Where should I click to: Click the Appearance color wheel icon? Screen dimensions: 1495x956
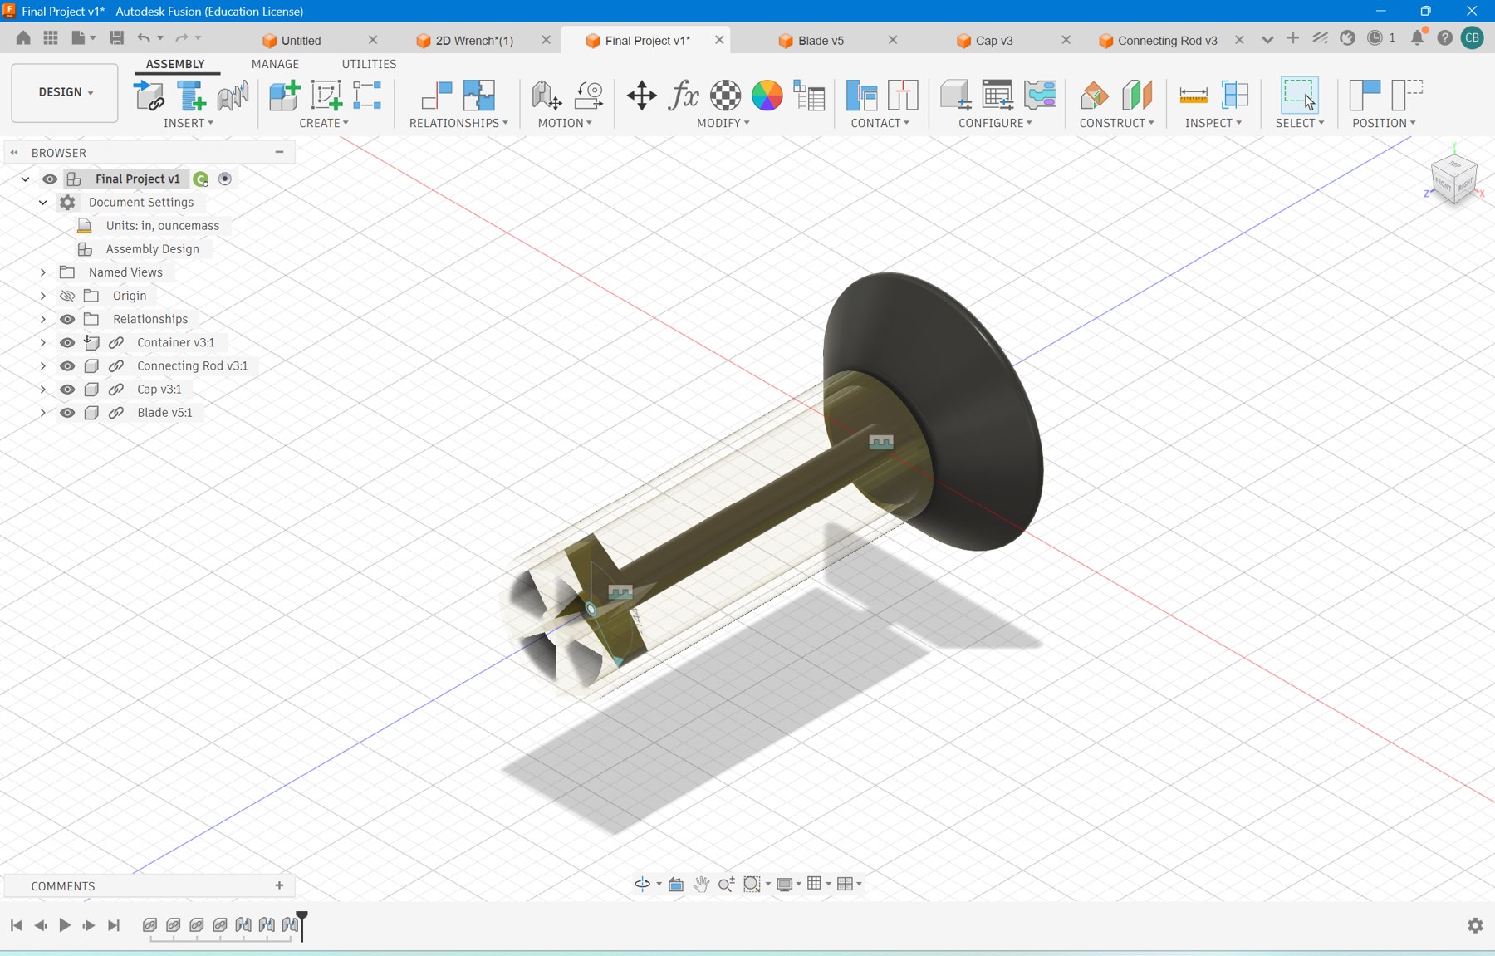[767, 96]
